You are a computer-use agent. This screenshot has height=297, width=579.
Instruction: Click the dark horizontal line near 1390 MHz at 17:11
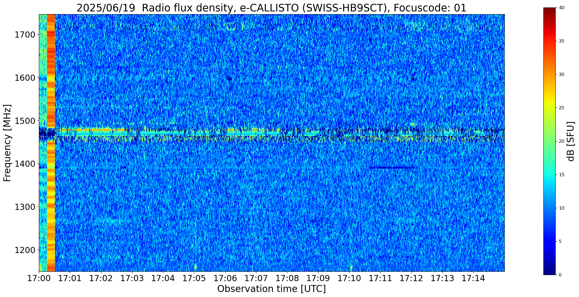point(392,168)
